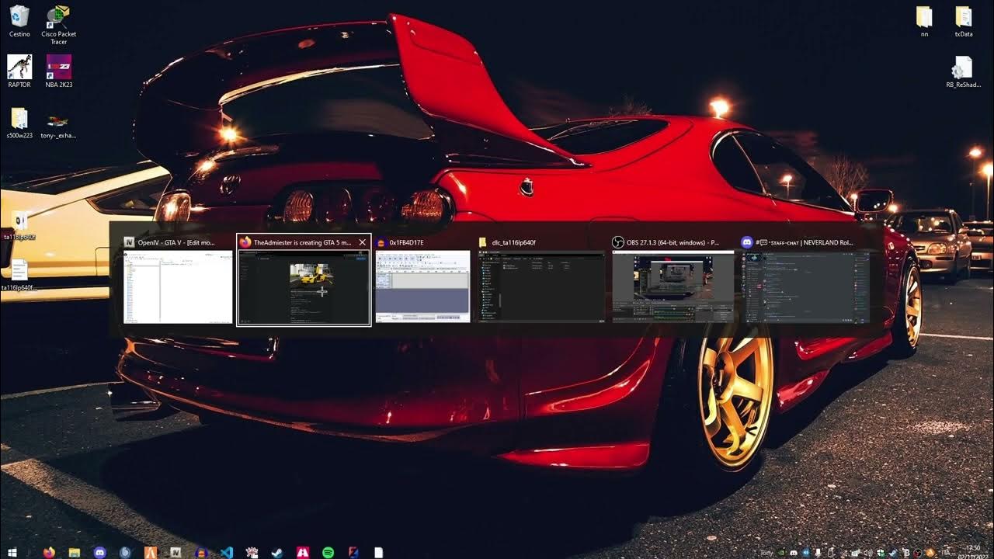The height and width of the screenshot is (559, 994).
Task: Click the 'dlc_ta116lp640f' switcher title text
Action: (x=513, y=242)
